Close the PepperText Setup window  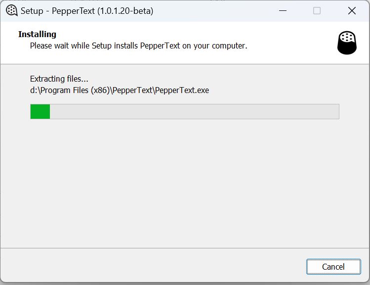(352, 11)
